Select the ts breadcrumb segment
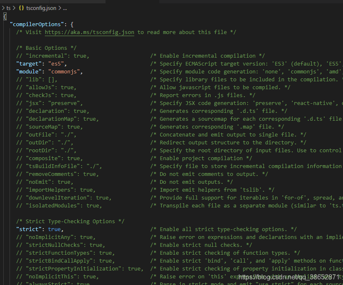 click(x=9, y=8)
